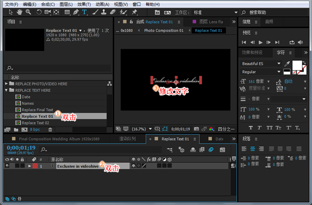The width and height of the screenshot is (312, 205).
Task: Open the magnification (16.7%) dropdown
Action: pos(141,129)
